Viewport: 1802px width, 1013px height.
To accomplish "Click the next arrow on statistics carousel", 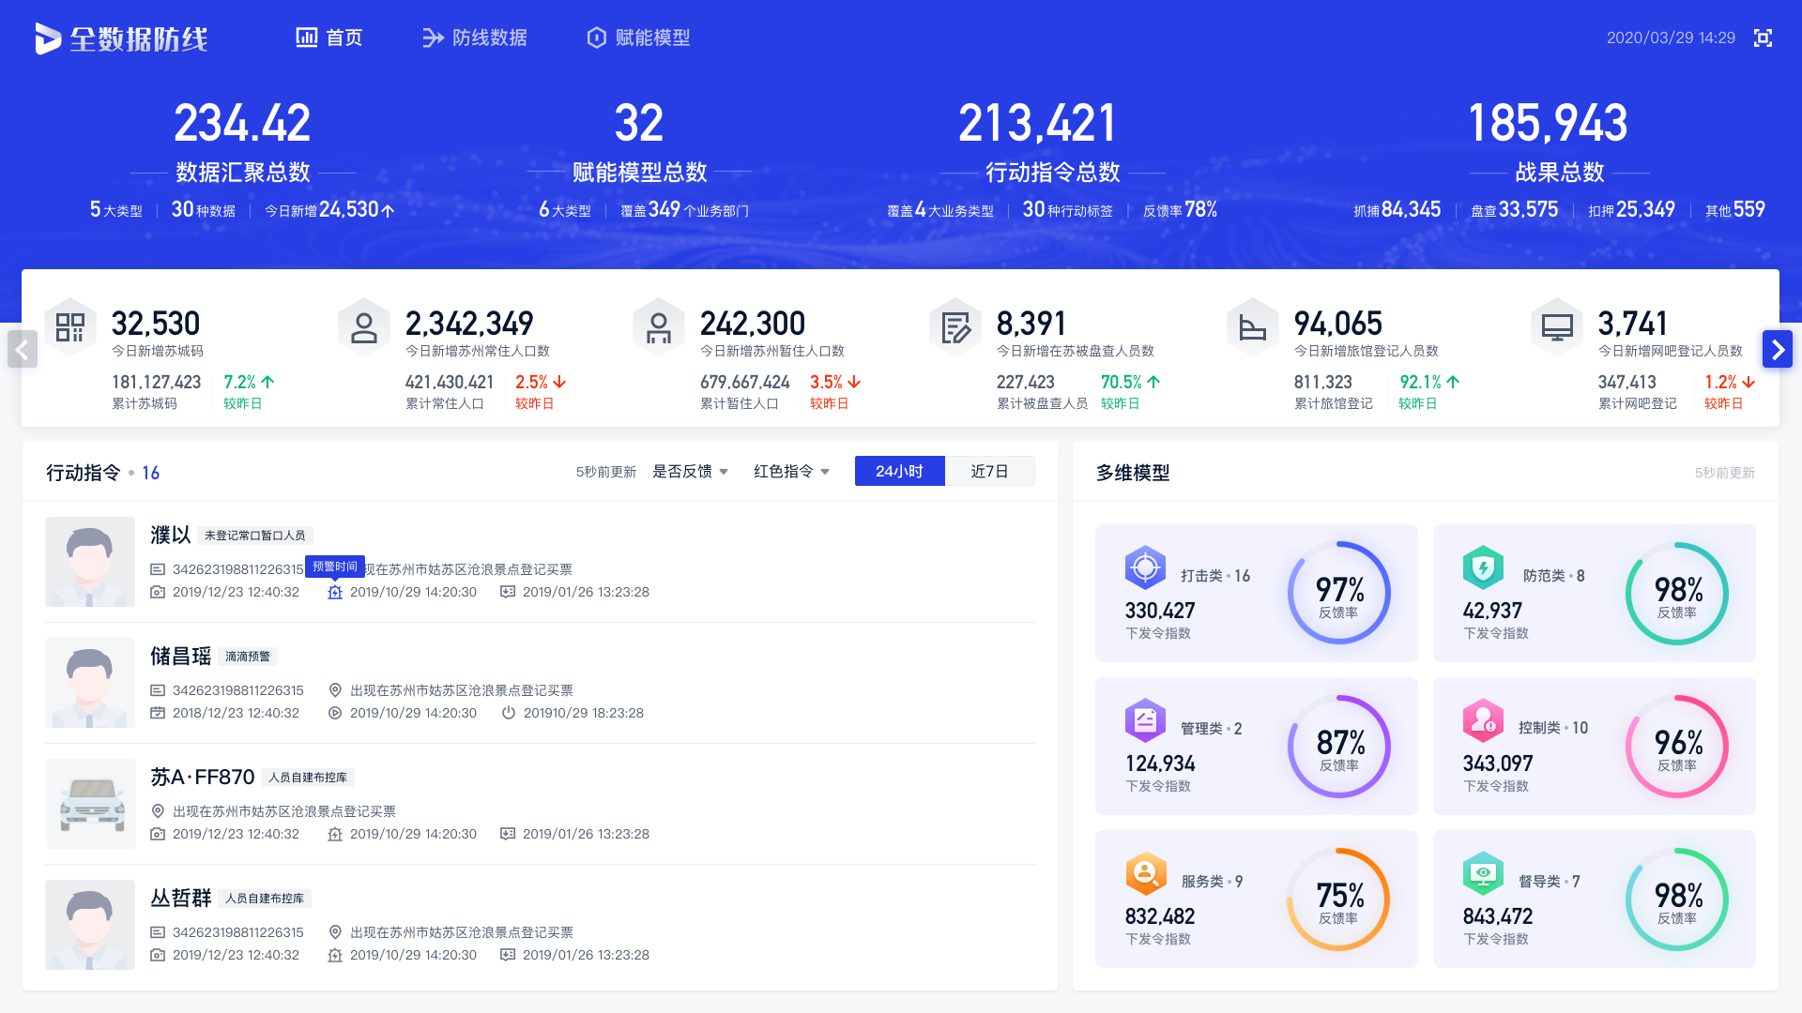I will click(x=1778, y=349).
